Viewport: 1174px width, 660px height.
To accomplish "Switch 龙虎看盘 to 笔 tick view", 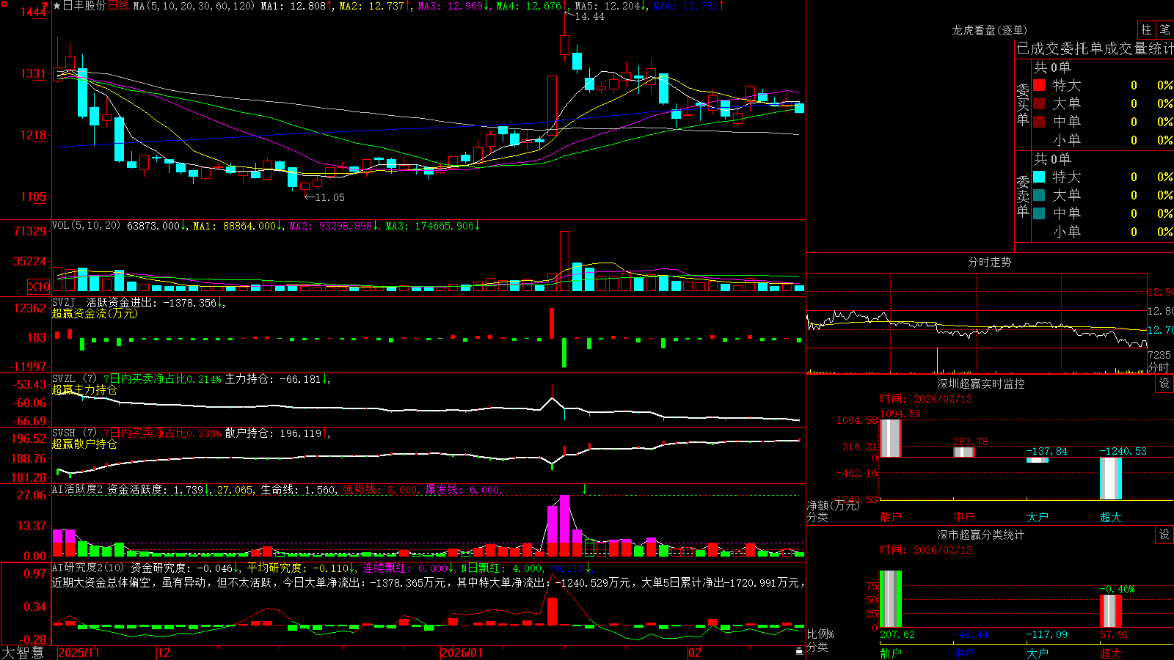I will tap(1164, 29).
